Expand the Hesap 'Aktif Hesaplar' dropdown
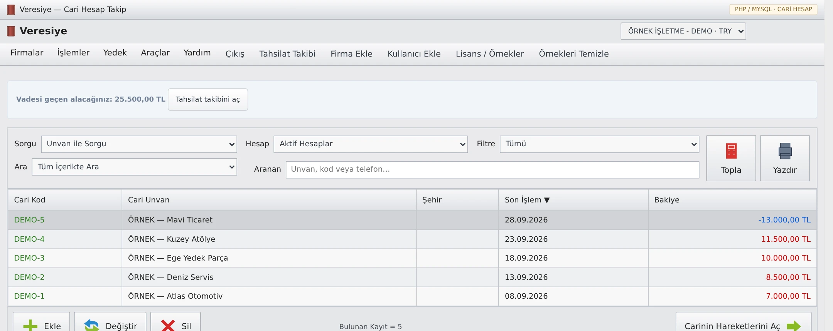The width and height of the screenshot is (833, 331). click(x=371, y=144)
